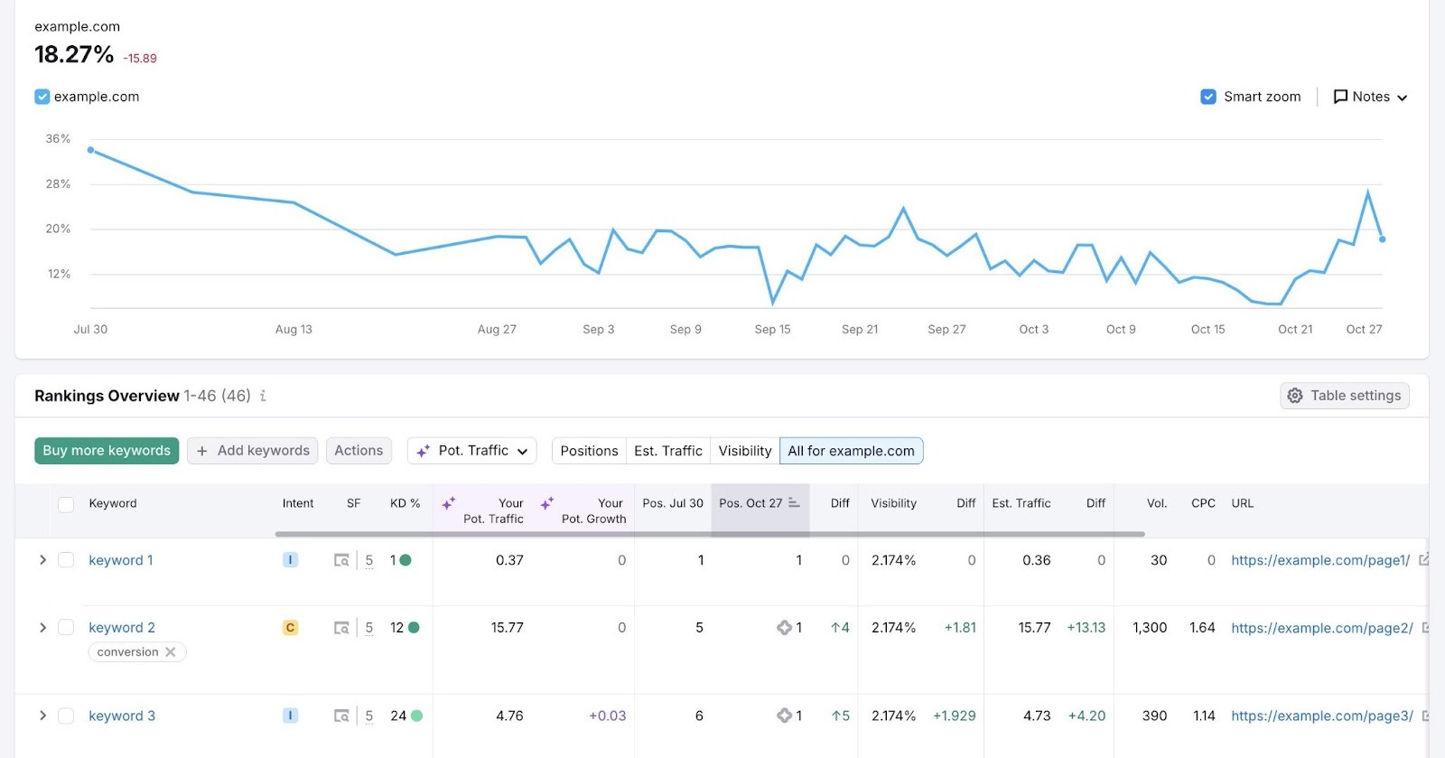Click the sort icon in Pos. Oct 27 column
Screen dimensions: 1445x758
pos(794,503)
